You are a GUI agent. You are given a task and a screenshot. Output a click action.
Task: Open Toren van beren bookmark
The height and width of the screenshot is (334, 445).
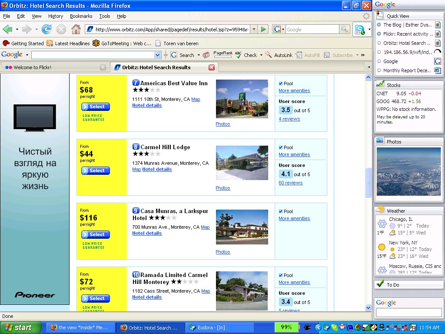177,43
